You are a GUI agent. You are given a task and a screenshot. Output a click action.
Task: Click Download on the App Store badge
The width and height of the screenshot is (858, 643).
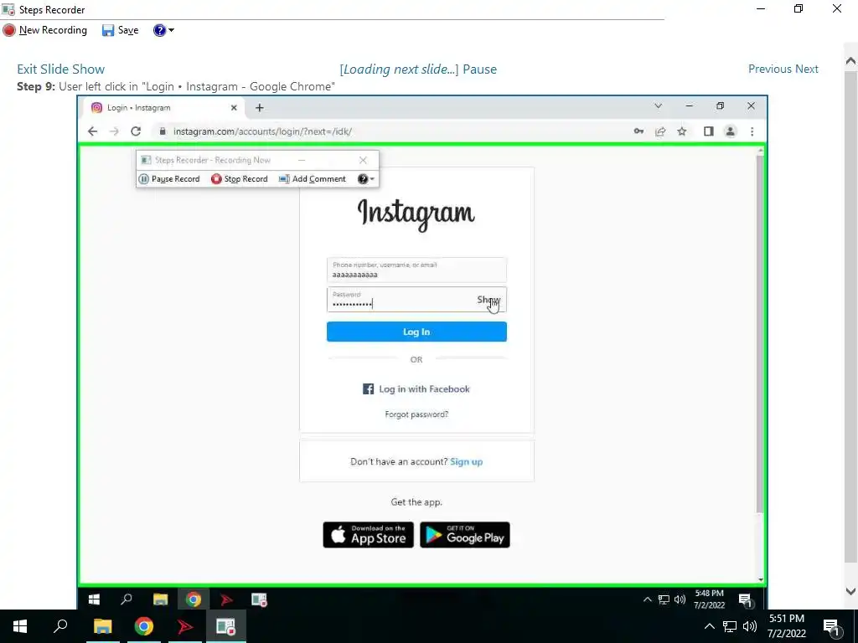pyautogui.click(x=369, y=535)
